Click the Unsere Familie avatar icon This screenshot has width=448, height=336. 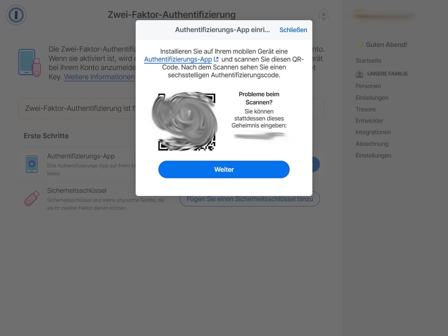(360, 74)
